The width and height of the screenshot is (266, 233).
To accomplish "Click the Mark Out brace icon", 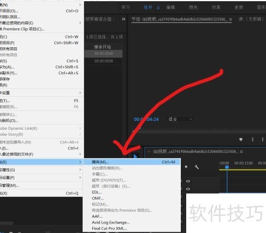I will (262, 139).
